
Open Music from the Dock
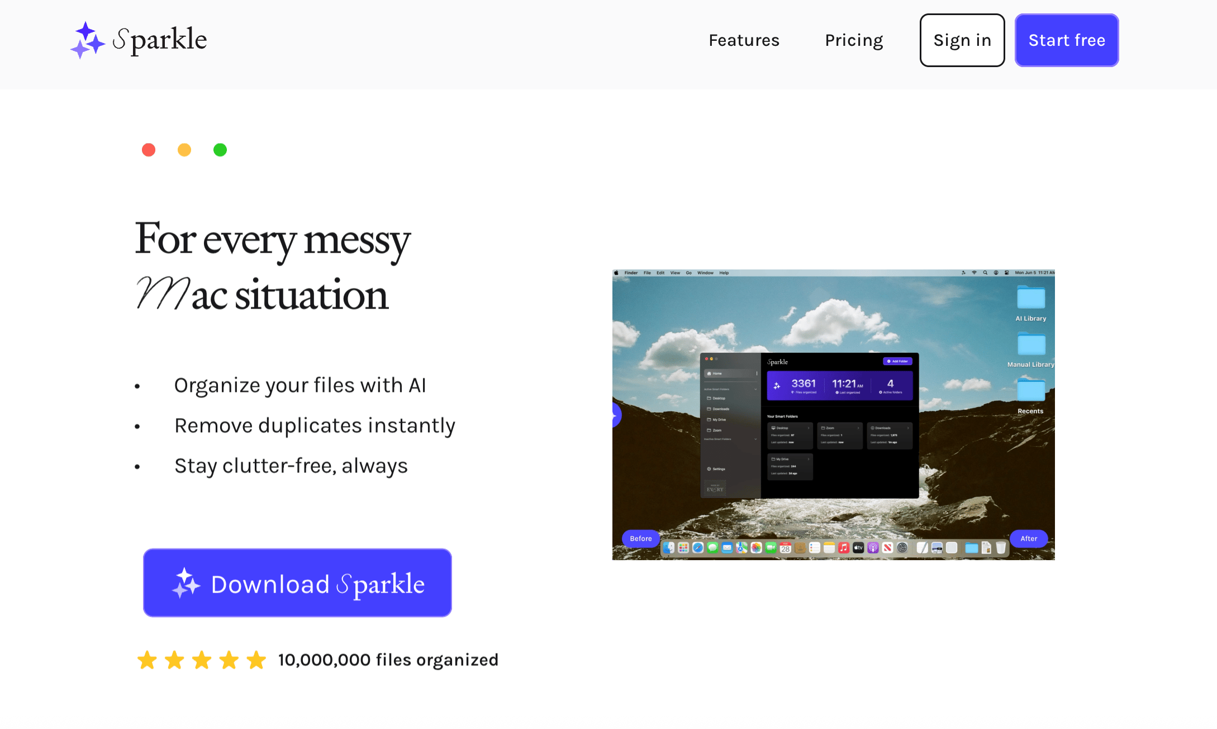pos(844,548)
